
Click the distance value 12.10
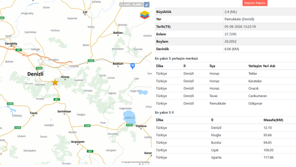(x=268, y=128)
